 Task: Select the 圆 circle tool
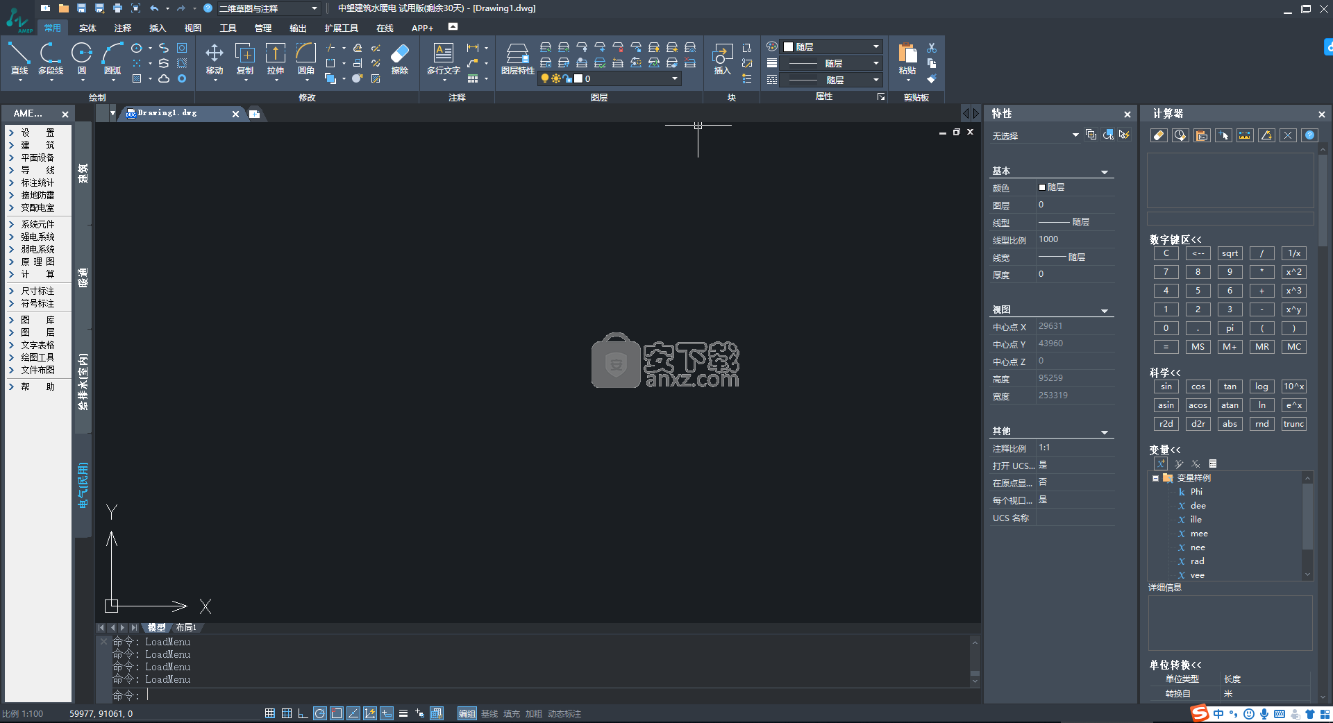(x=82, y=58)
